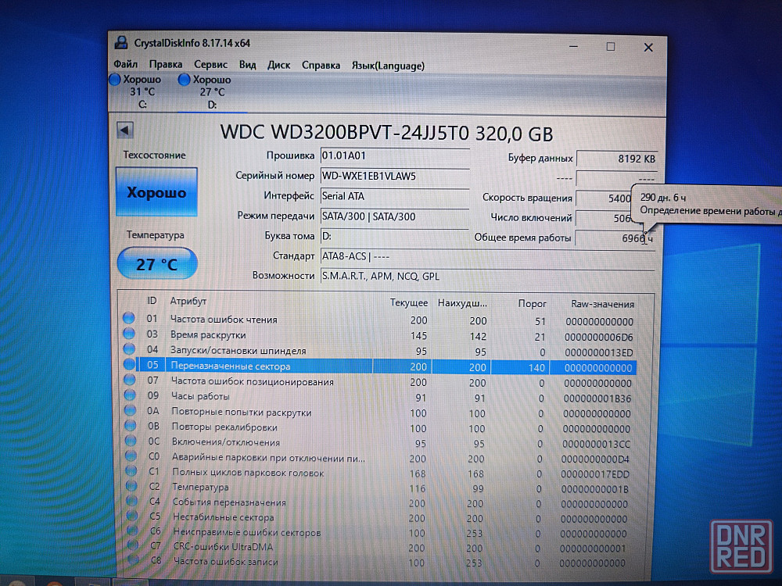Screen dimensions: 782x586
Task: Click the status icon for attribute C2
Action: click(131, 485)
